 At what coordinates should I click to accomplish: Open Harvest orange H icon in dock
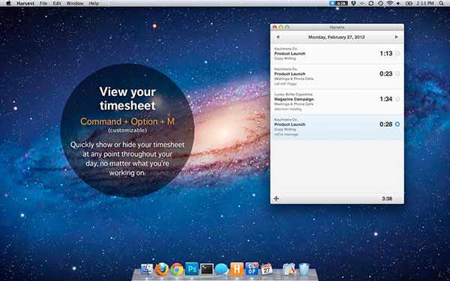237,269
